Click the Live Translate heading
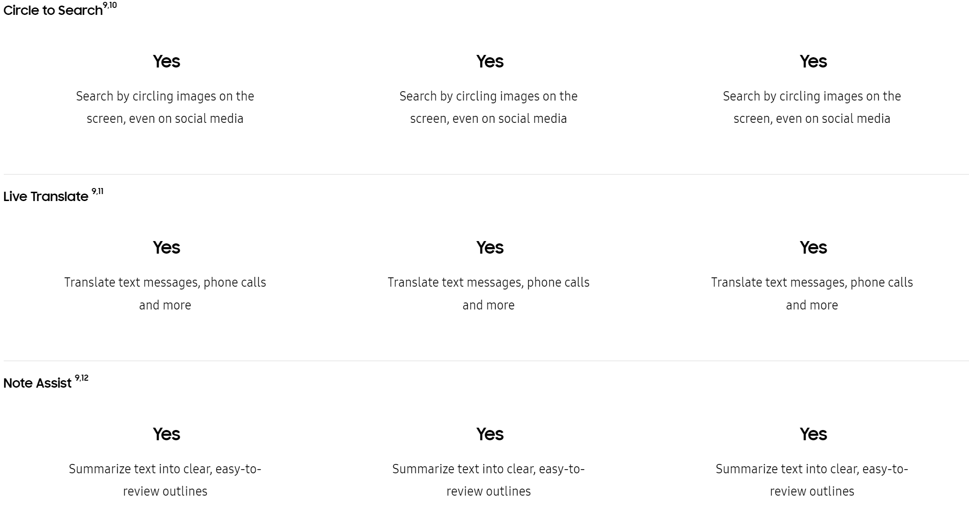 click(x=46, y=196)
